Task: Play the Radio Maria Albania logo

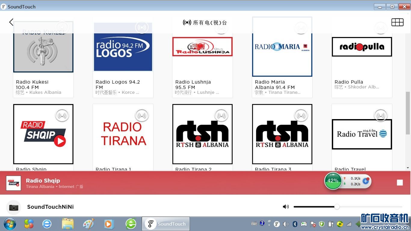Action: pyautogui.click(x=282, y=47)
